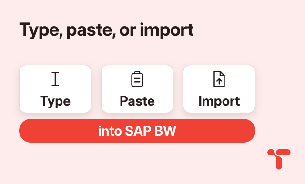Click the upward arrow inside the document icon
Viewport: 305px width, 184px height.
tap(219, 81)
